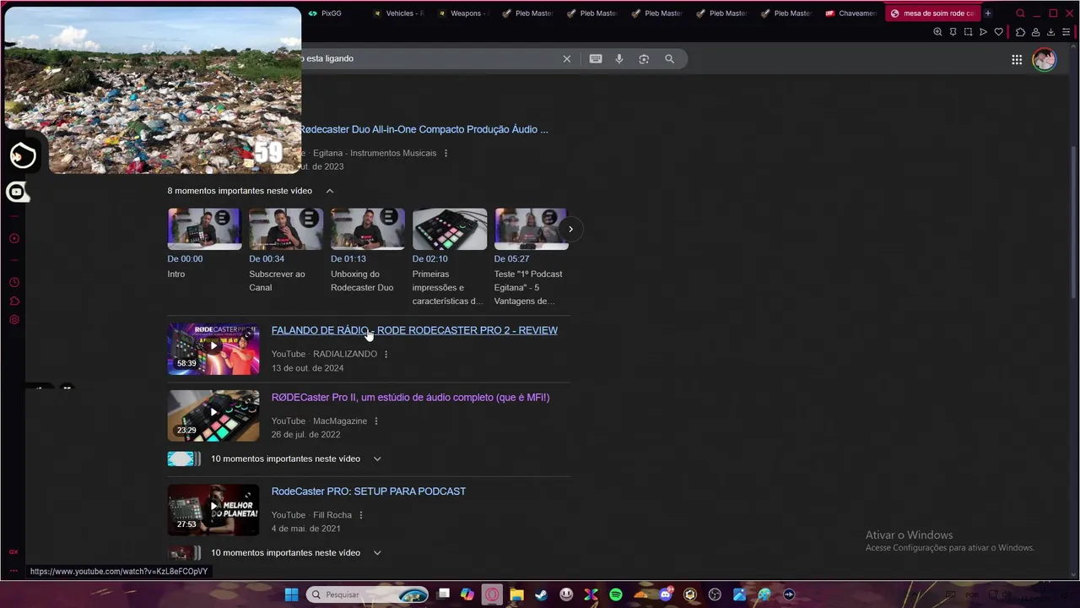Open Steam from the taskbar
This screenshot has width=1080, height=608.
pyautogui.click(x=541, y=594)
